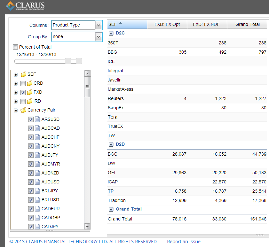Sort by the SEF column header
Screen dimensions: 269x247
tap(127, 24)
